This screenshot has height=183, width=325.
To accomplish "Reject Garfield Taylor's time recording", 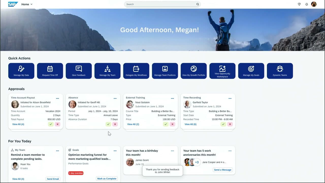I will pyautogui.click(x=230, y=124).
